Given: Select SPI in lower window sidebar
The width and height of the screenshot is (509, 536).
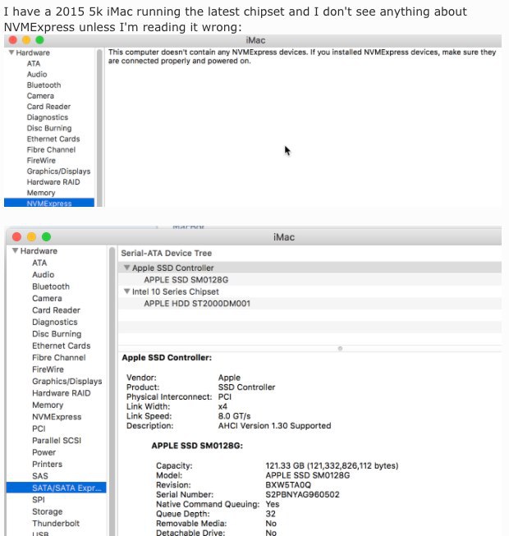Looking at the screenshot, I should (39, 500).
